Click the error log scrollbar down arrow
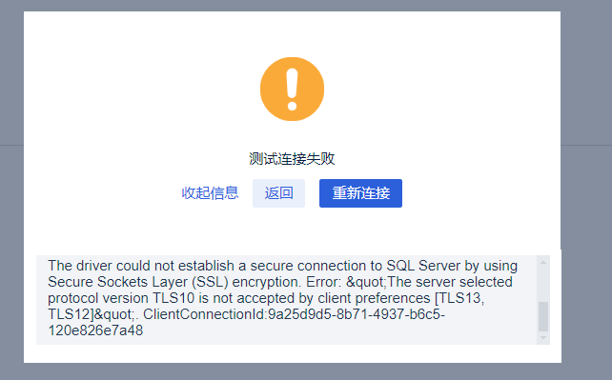Viewport: 612px width, 380px height. (x=543, y=337)
